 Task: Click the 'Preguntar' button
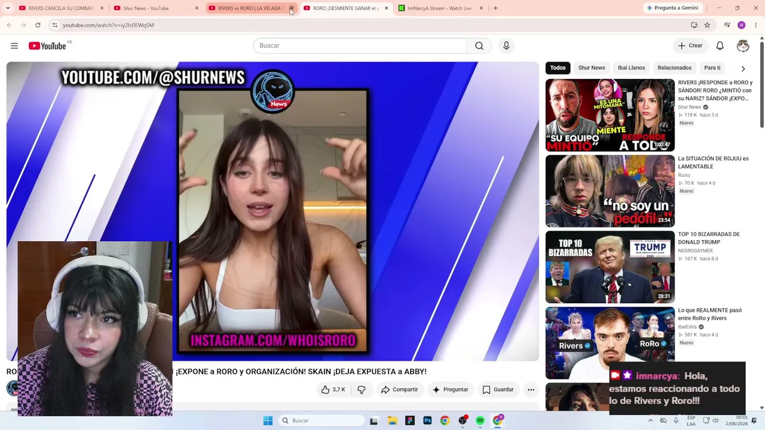[x=450, y=389]
